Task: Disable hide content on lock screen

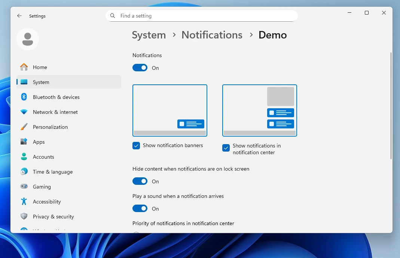Action: 140,181
